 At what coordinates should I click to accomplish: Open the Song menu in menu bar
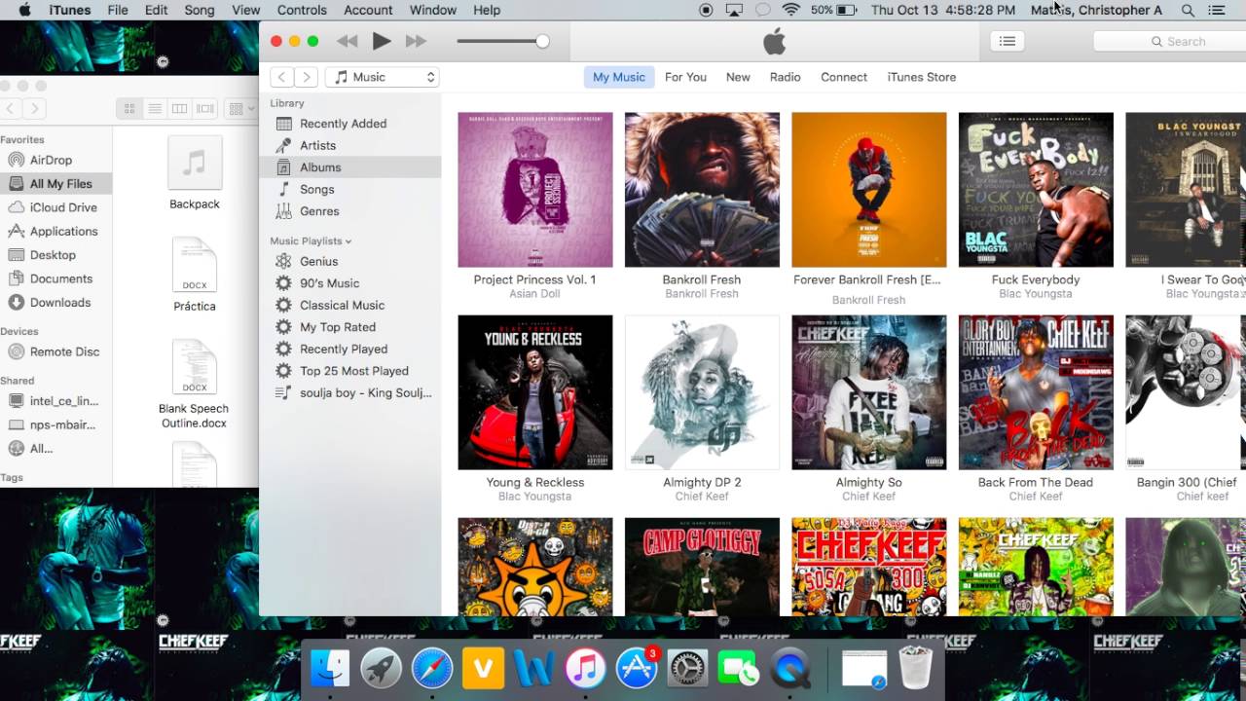pyautogui.click(x=200, y=10)
